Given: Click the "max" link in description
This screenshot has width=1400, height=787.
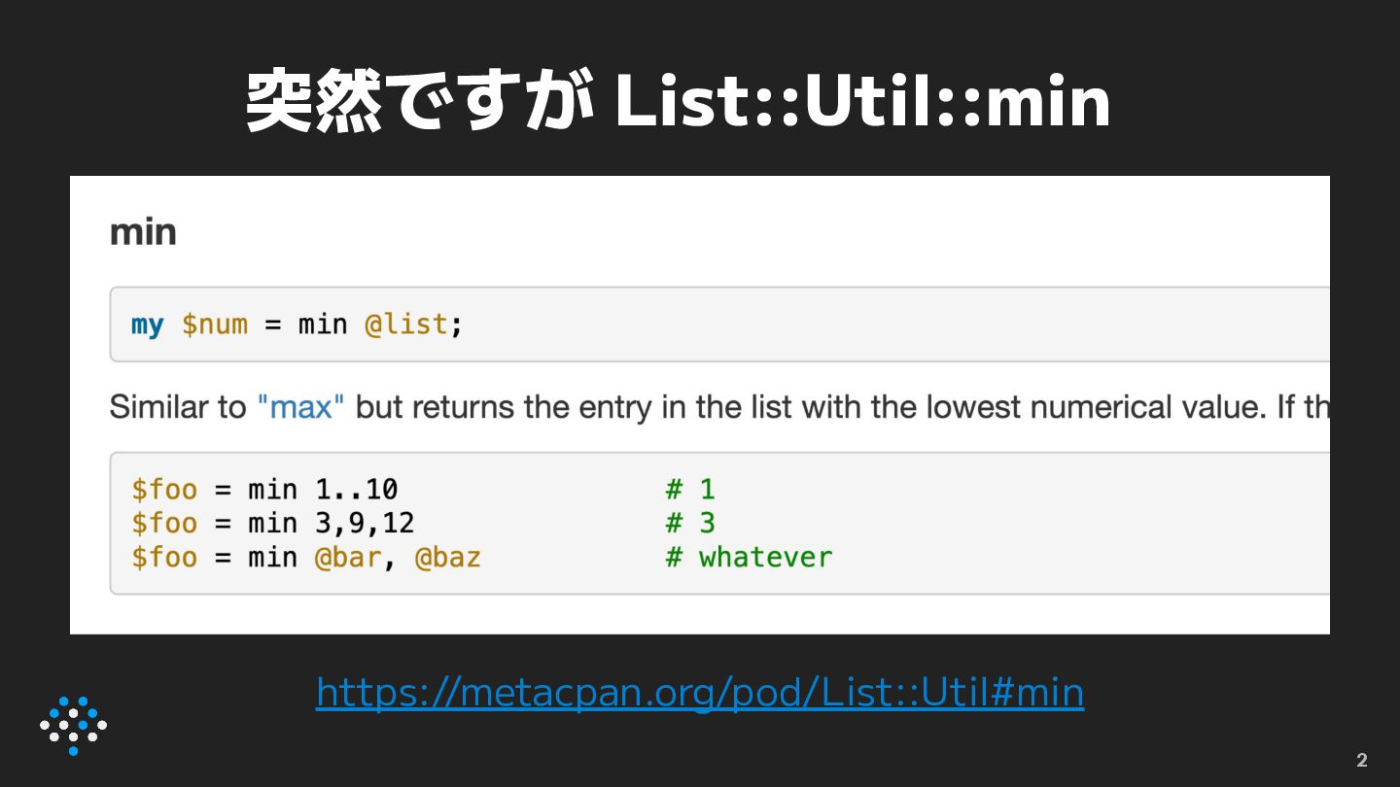Looking at the screenshot, I should (300, 407).
